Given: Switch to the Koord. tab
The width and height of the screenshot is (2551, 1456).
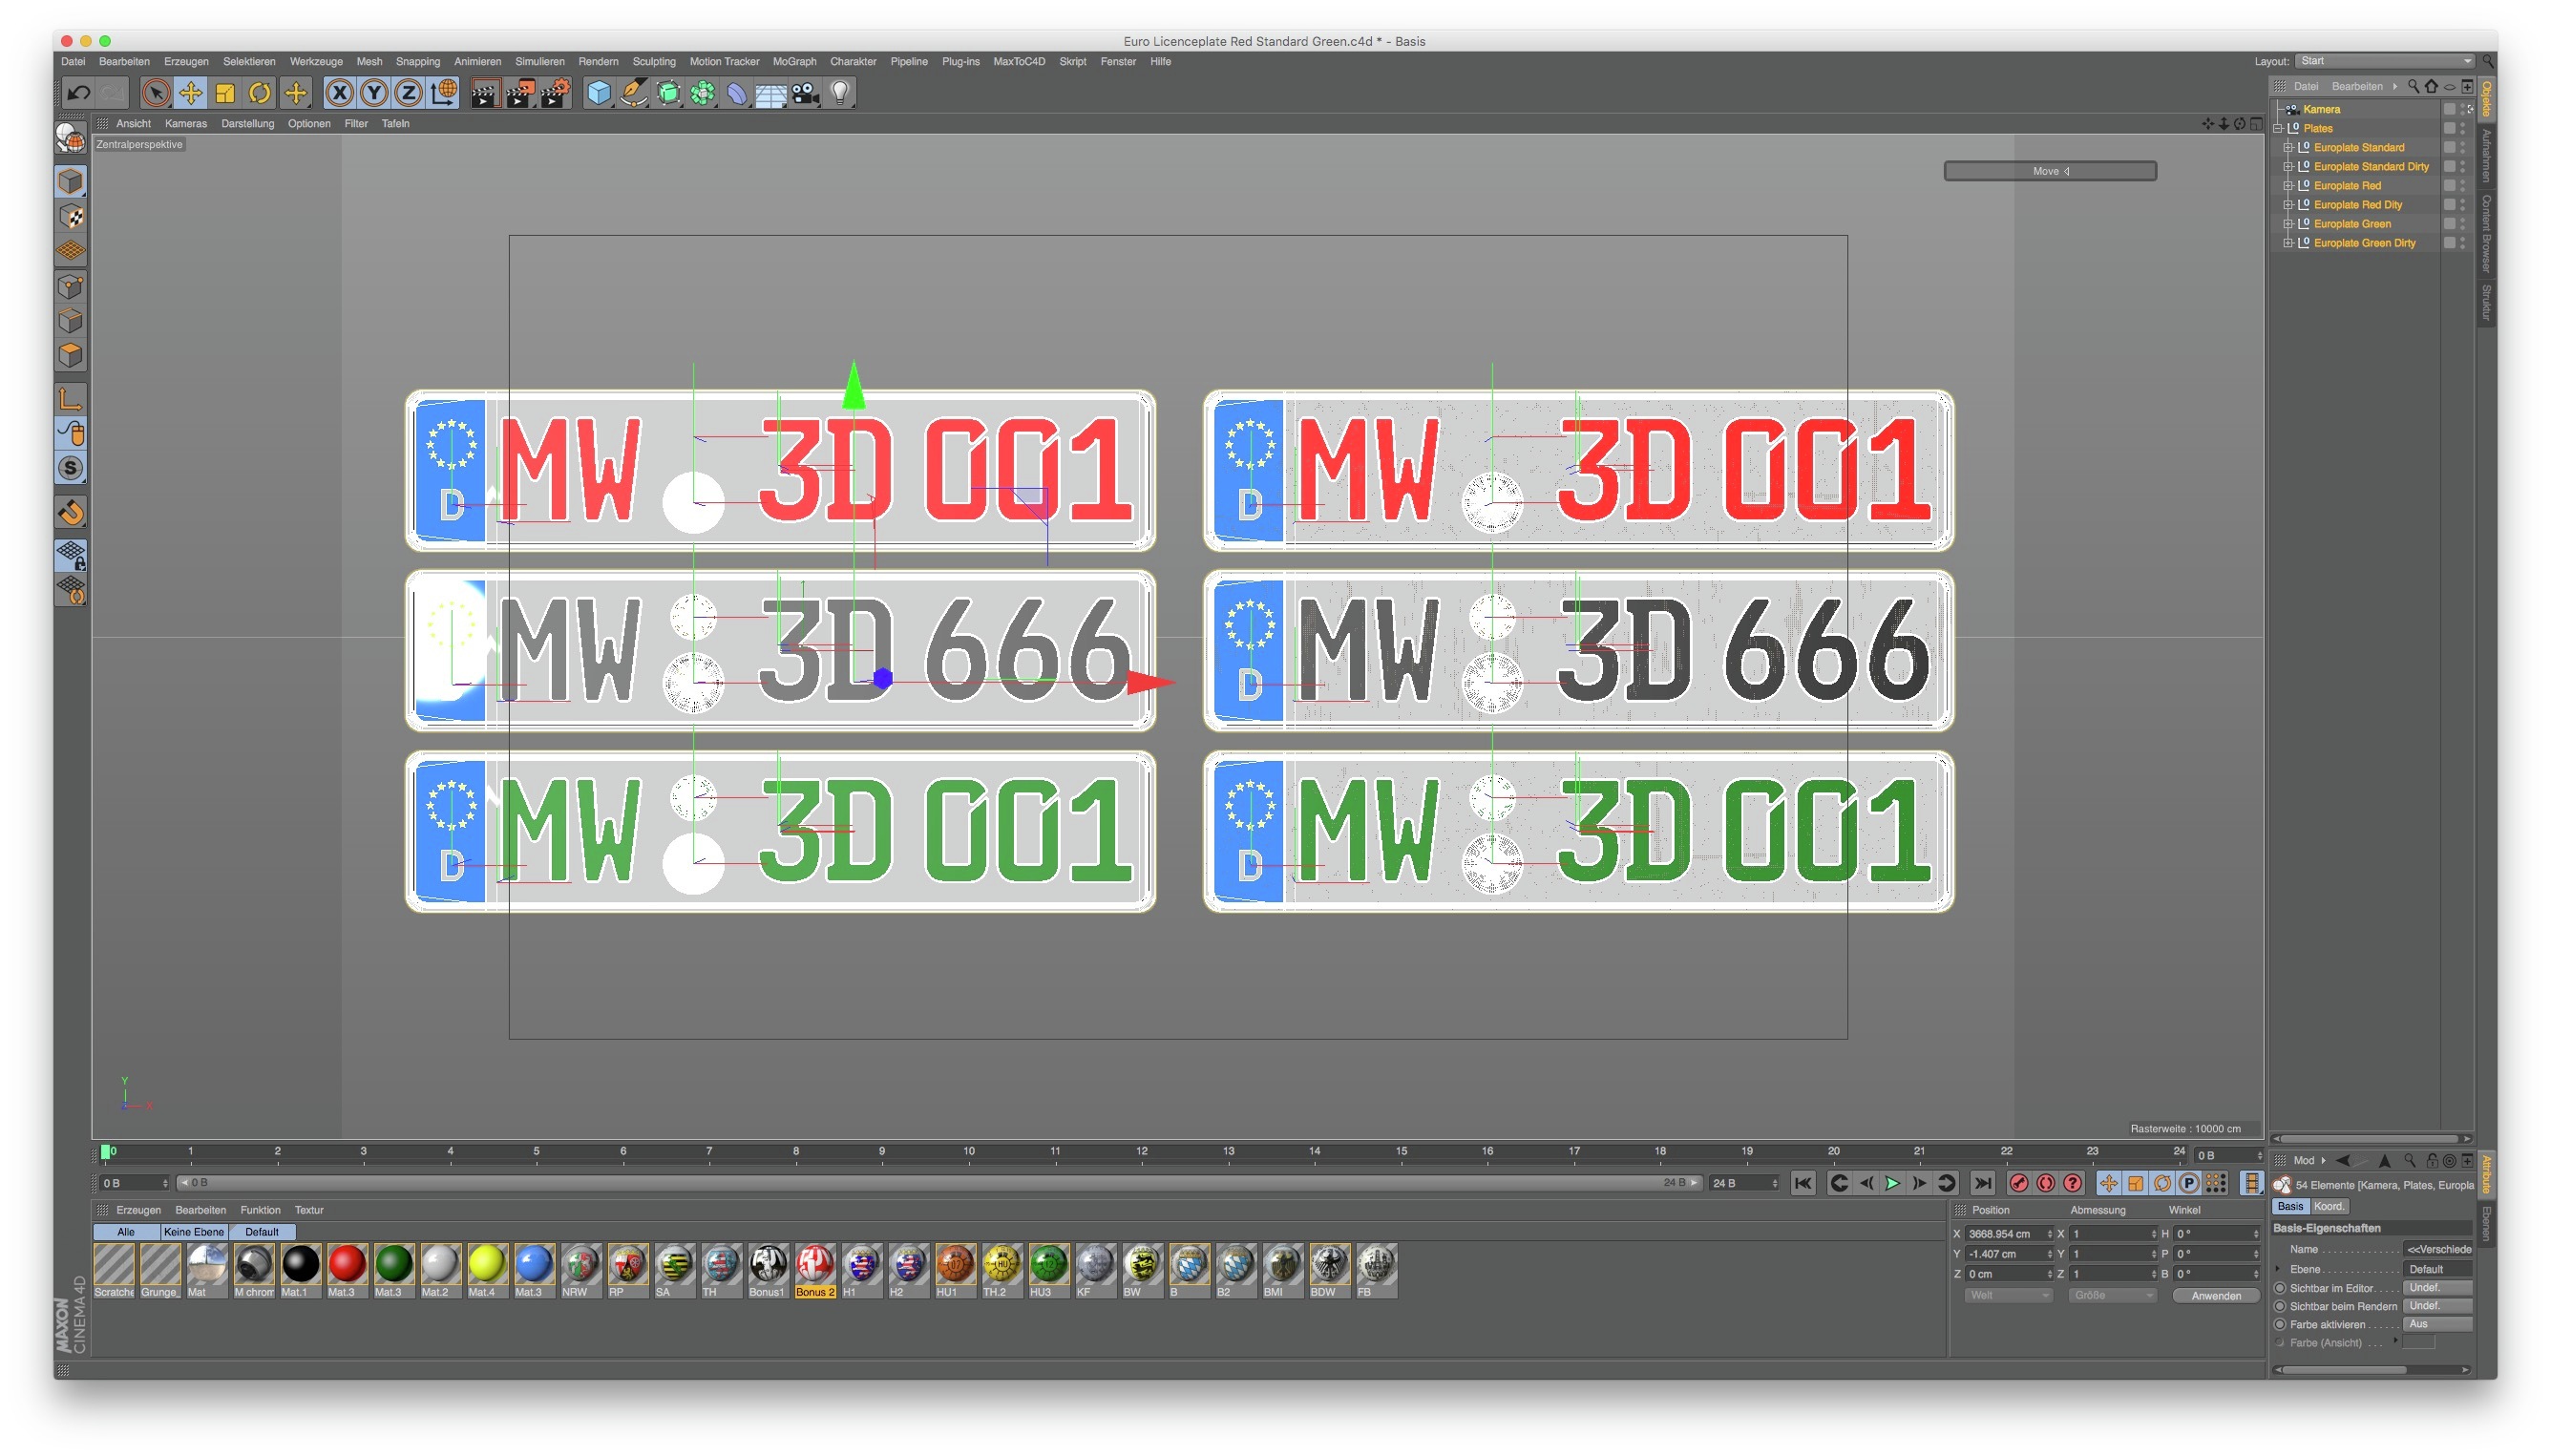Looking at the screenshot, I should tap(2329, 1206).
